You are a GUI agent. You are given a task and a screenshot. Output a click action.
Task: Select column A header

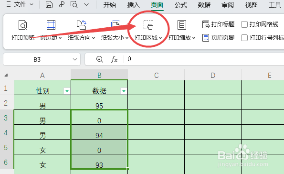42,75
